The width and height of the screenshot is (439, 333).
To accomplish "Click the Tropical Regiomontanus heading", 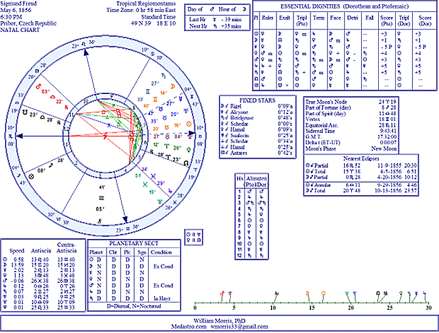I will pyautogui.click(x=146, y=4).
